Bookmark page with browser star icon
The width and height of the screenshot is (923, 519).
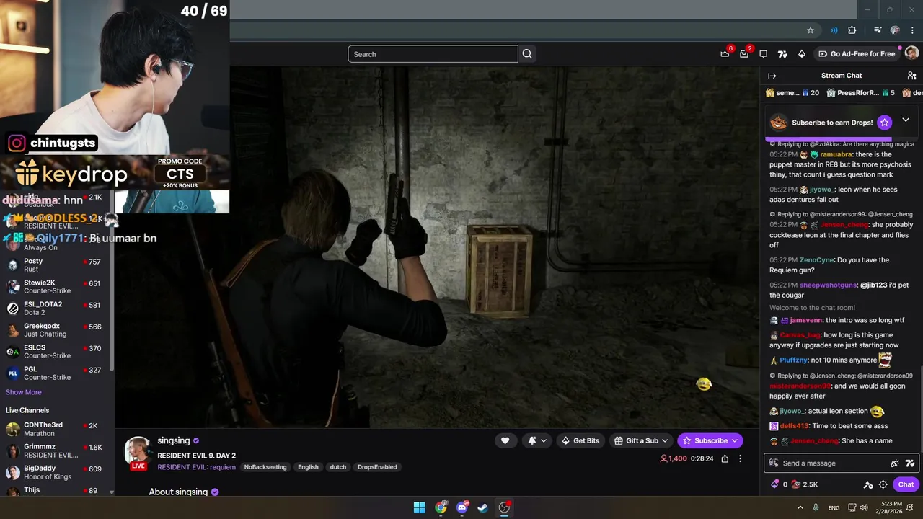coord(811,30)
